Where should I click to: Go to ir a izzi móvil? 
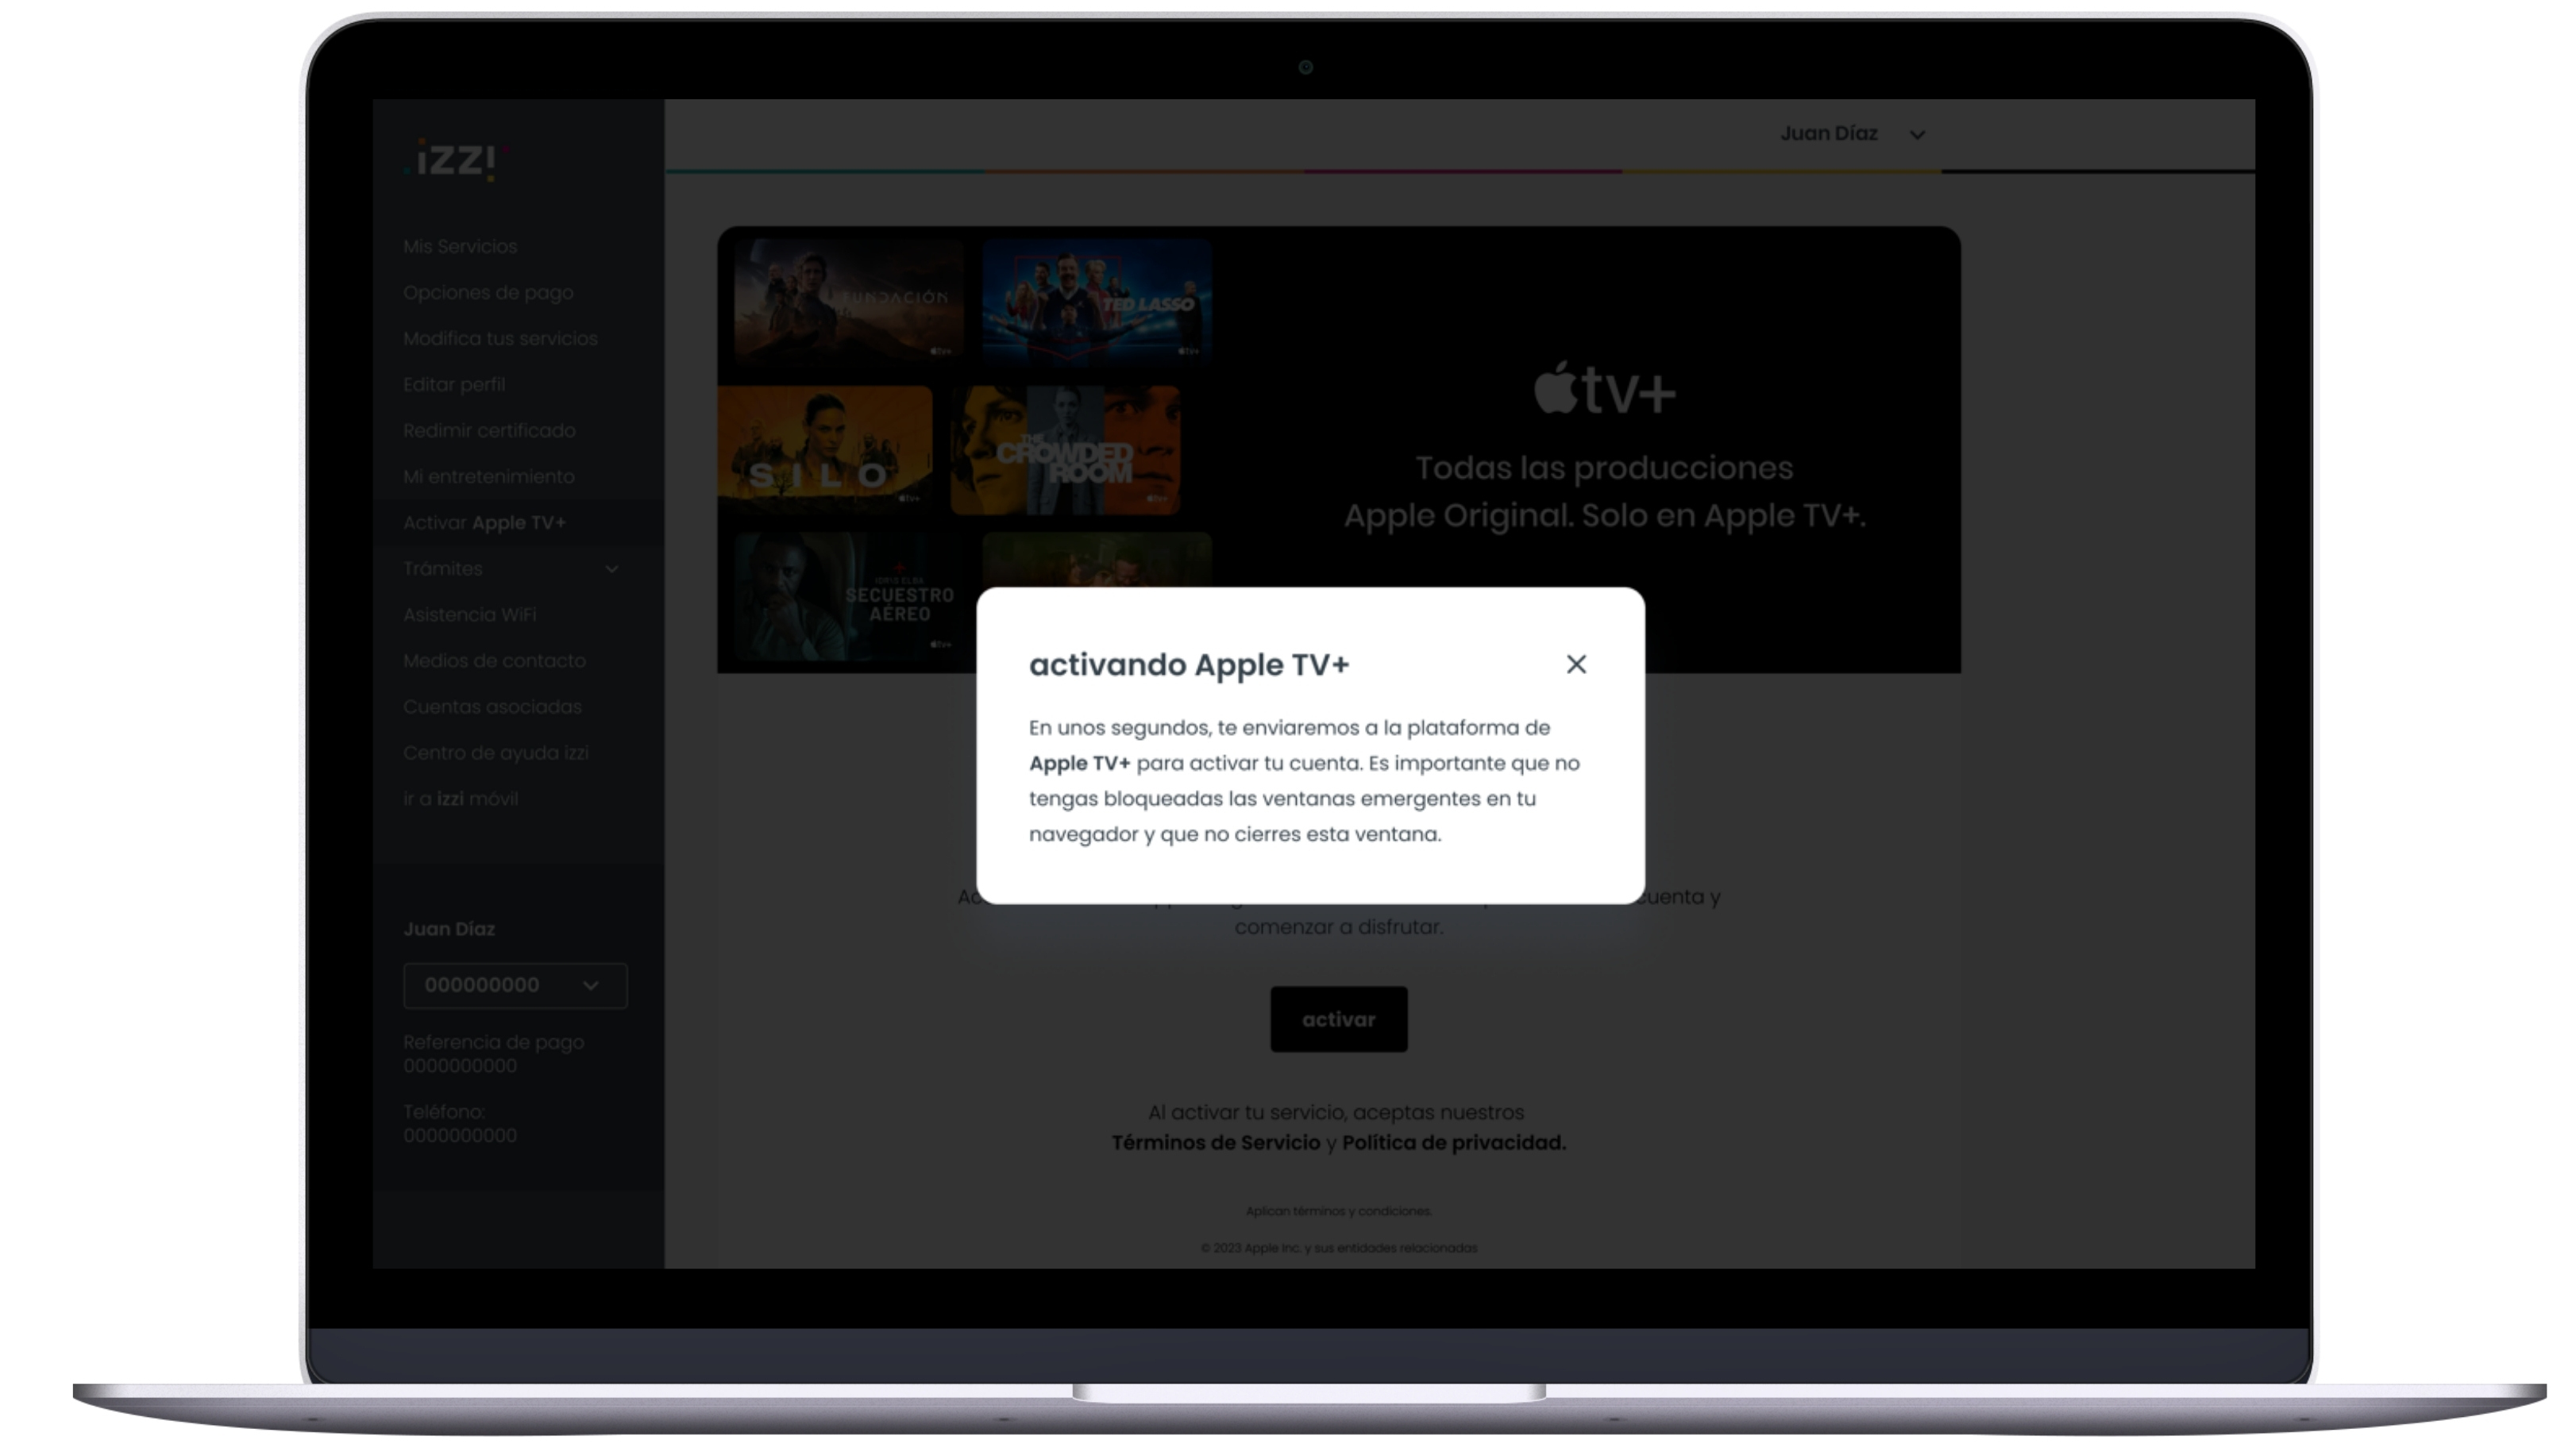pos(460,798)
